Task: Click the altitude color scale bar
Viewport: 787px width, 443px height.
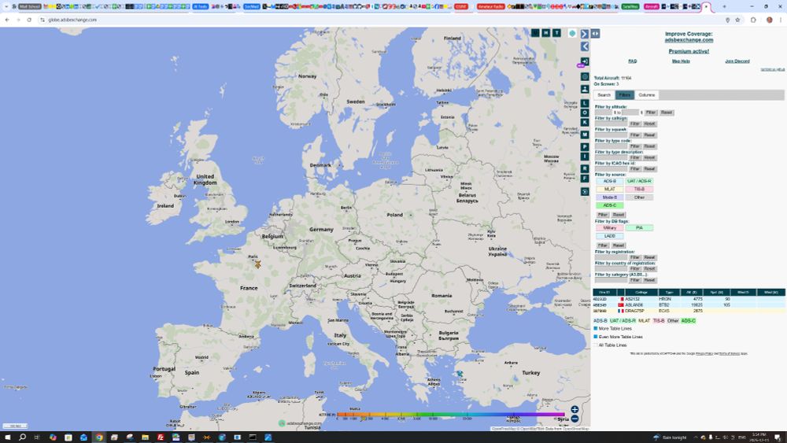Action: 450,415
